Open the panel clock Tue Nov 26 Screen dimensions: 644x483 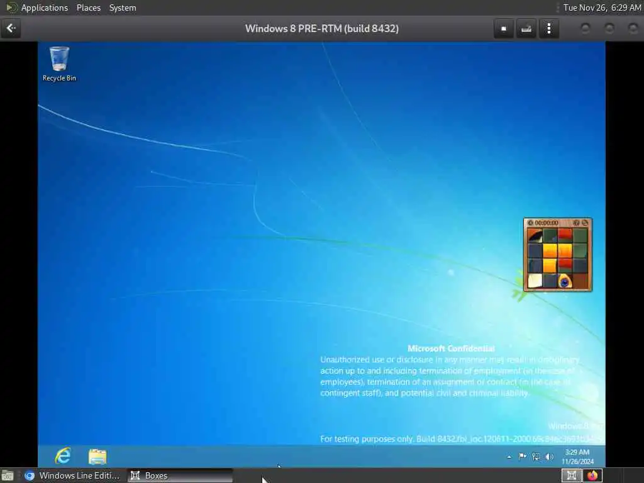602,8
